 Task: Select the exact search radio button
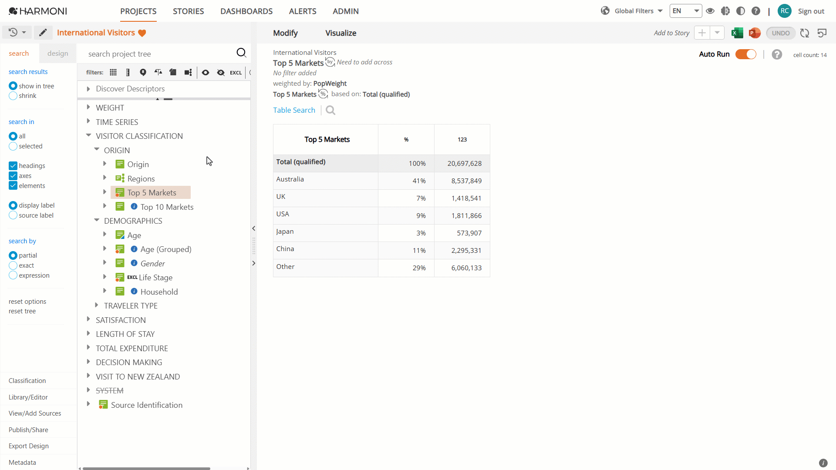13,265
